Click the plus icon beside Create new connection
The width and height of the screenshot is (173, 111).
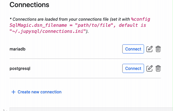pos(13,92)
